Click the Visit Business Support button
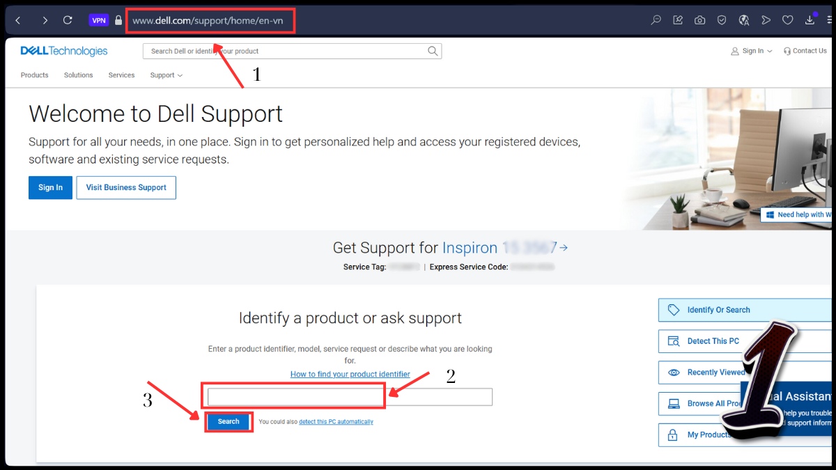The width and height of the screenshot is (836, 470). coord(126,187)
